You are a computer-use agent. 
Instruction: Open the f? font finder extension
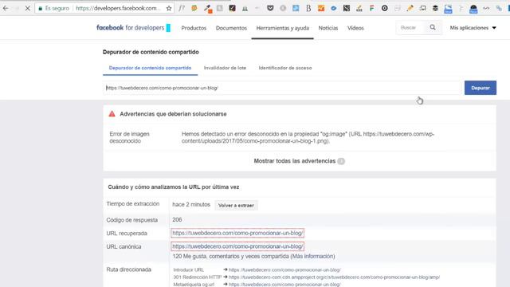tap(182, 9)
